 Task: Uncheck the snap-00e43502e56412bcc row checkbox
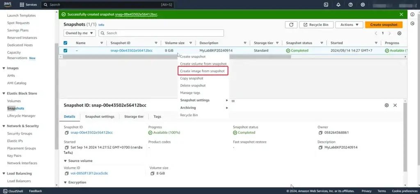[65, 50]
